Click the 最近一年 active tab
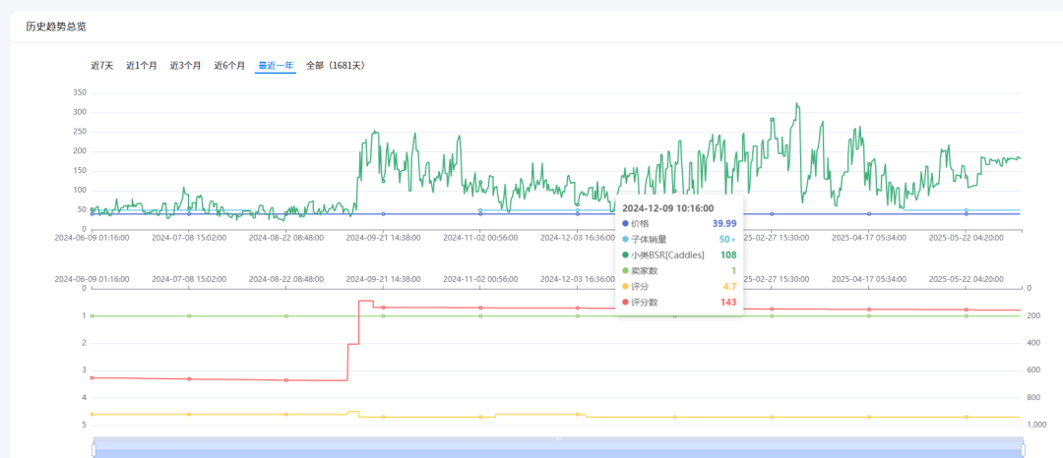 point(276,66)
